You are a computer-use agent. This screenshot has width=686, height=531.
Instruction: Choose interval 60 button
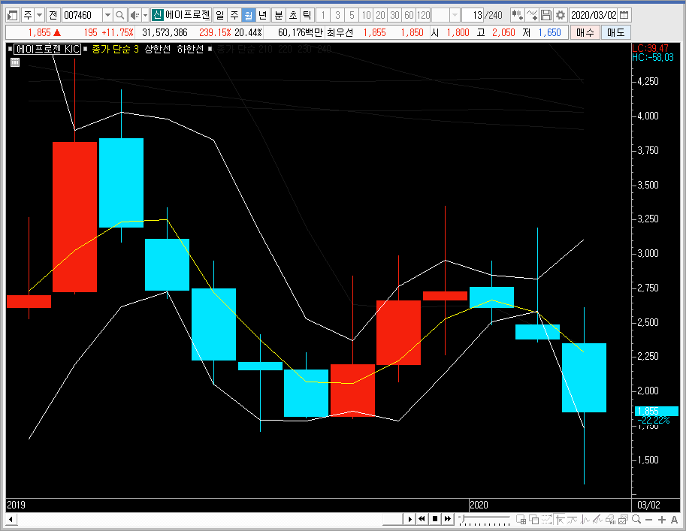(409, 16)
